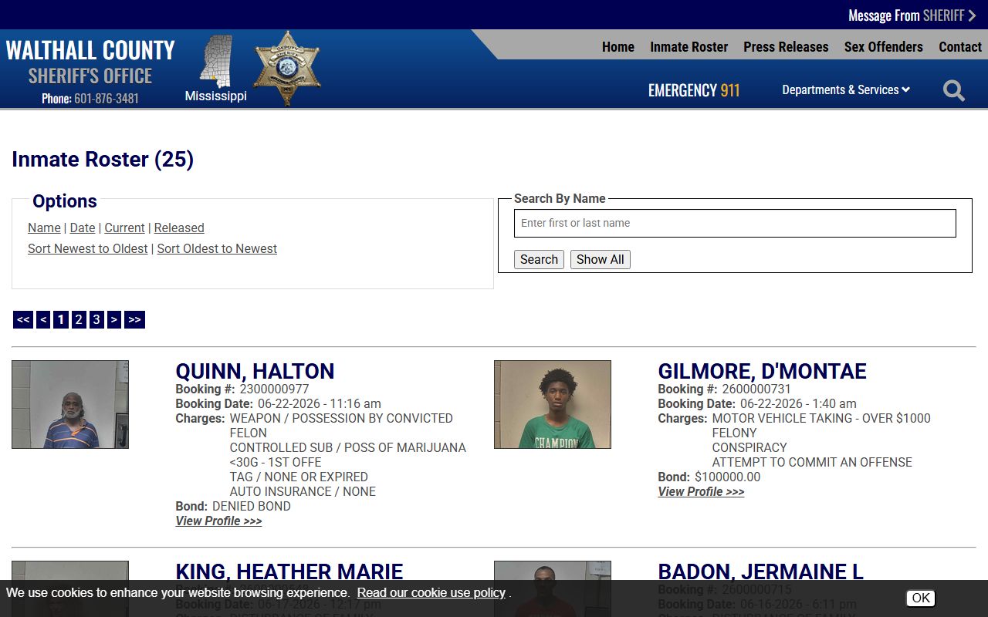Open the Contact menu item
Viewport: 988px width, 617px height.
[960, 47]
